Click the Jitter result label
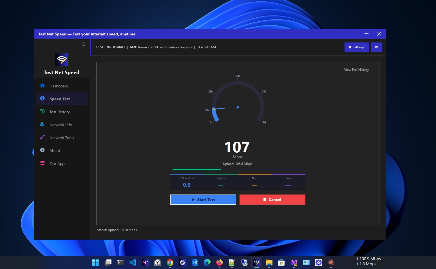Screen dimensions: 436x269 (288, 178)
